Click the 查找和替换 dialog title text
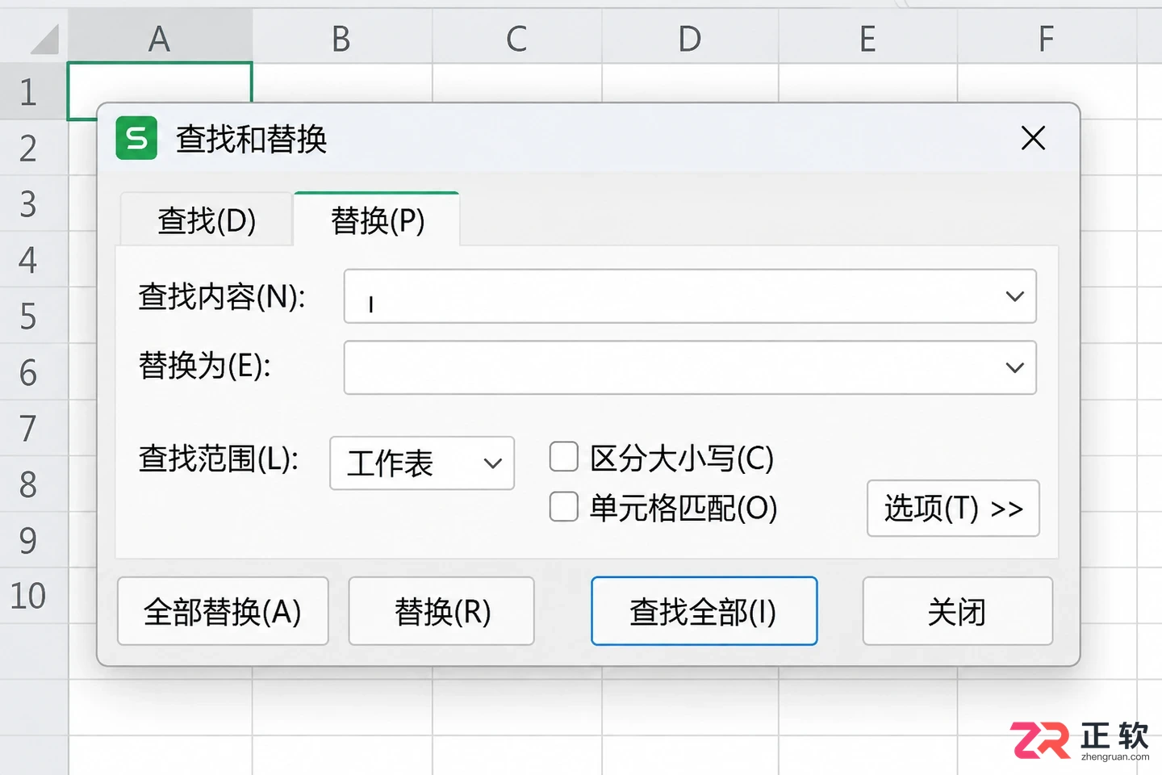 pos(252,139)
